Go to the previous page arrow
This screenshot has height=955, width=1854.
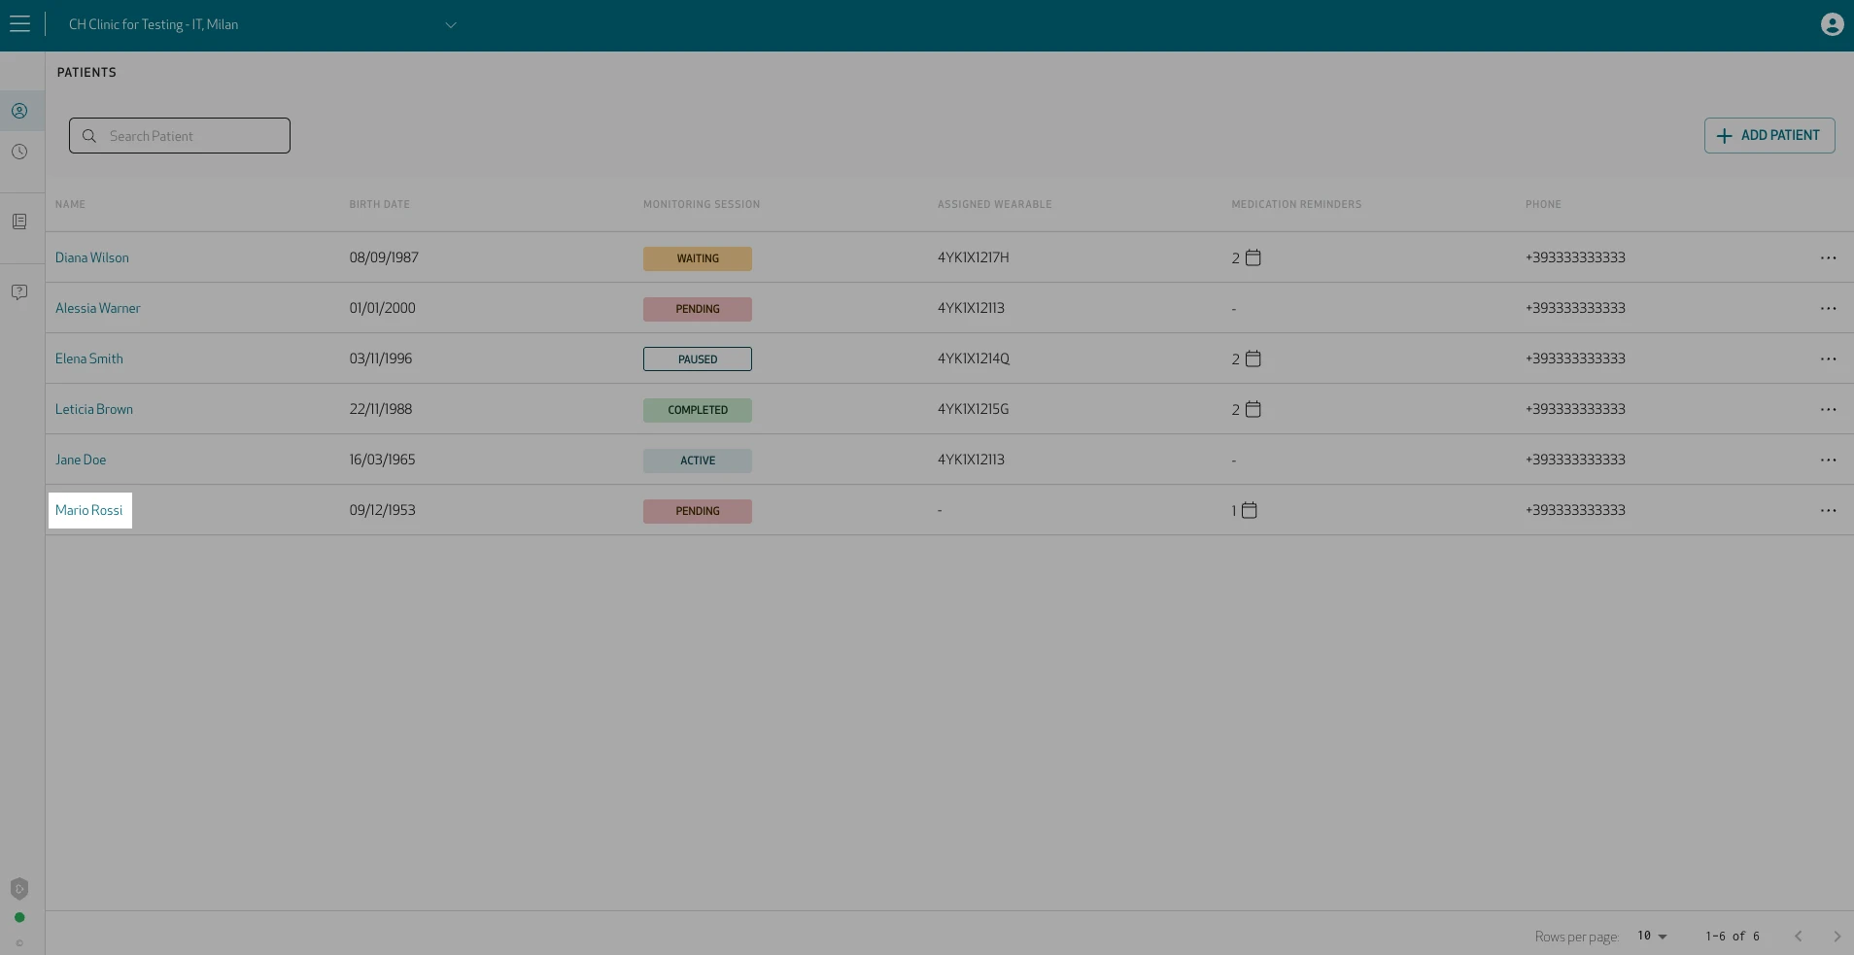pyautogui.click(x=1799, y=936)
